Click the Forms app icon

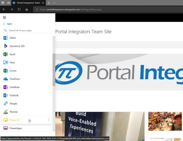pyautogui.click(x=5, y=71)
